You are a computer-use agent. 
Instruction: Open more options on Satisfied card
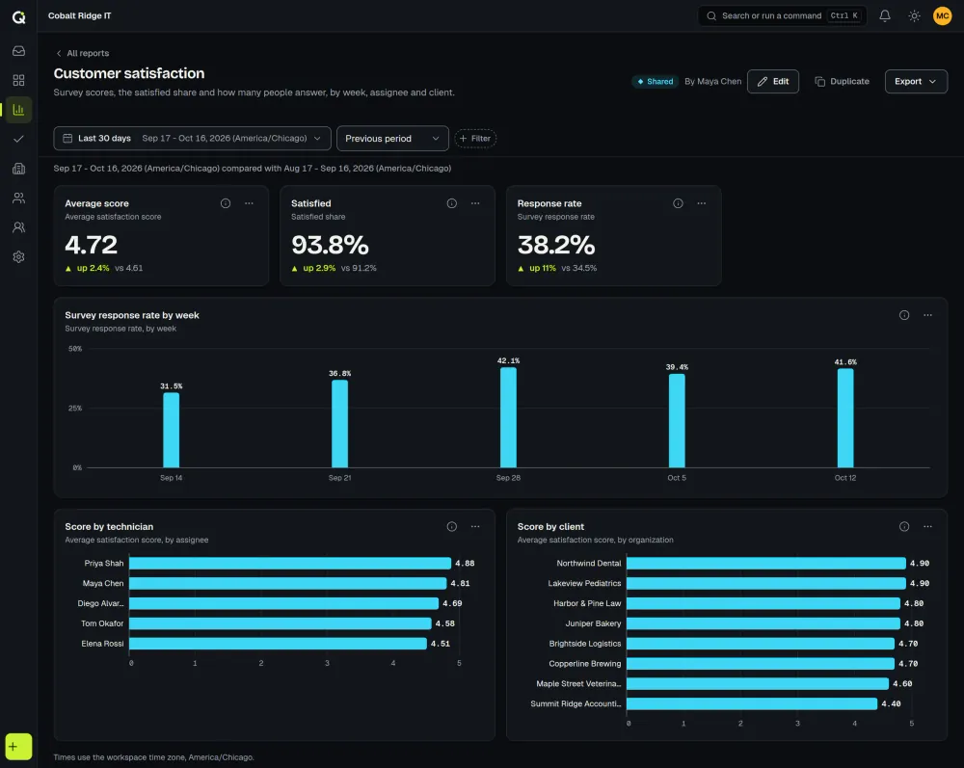[x=475, y=203]
